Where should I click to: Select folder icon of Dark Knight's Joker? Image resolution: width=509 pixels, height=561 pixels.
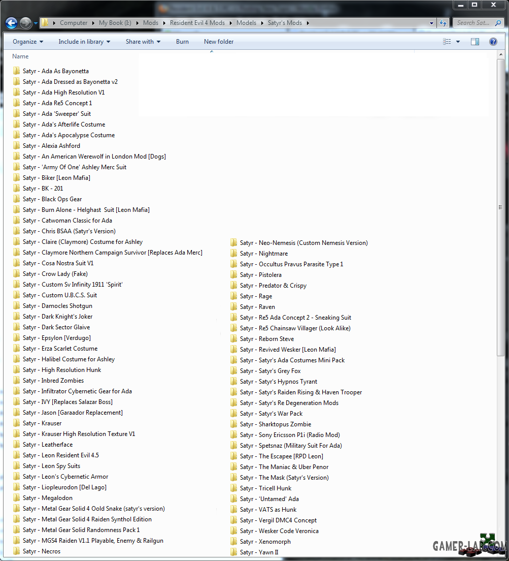click(x=16, y=316)
